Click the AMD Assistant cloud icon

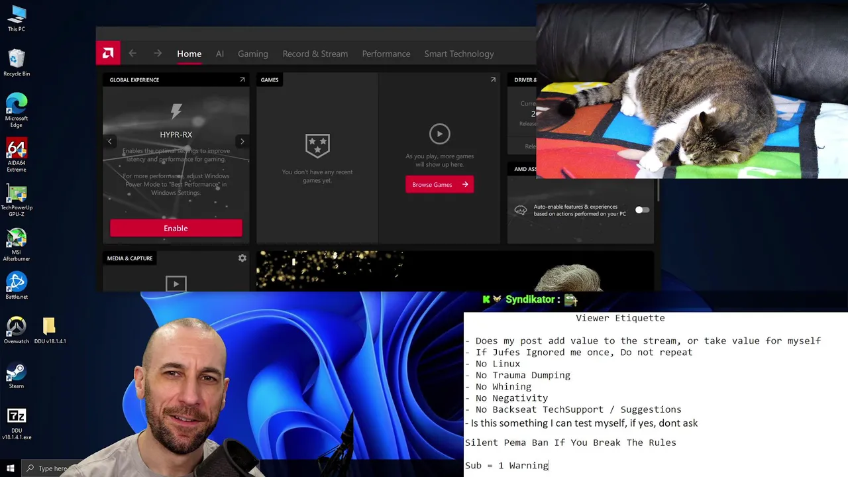coord(521,211)
